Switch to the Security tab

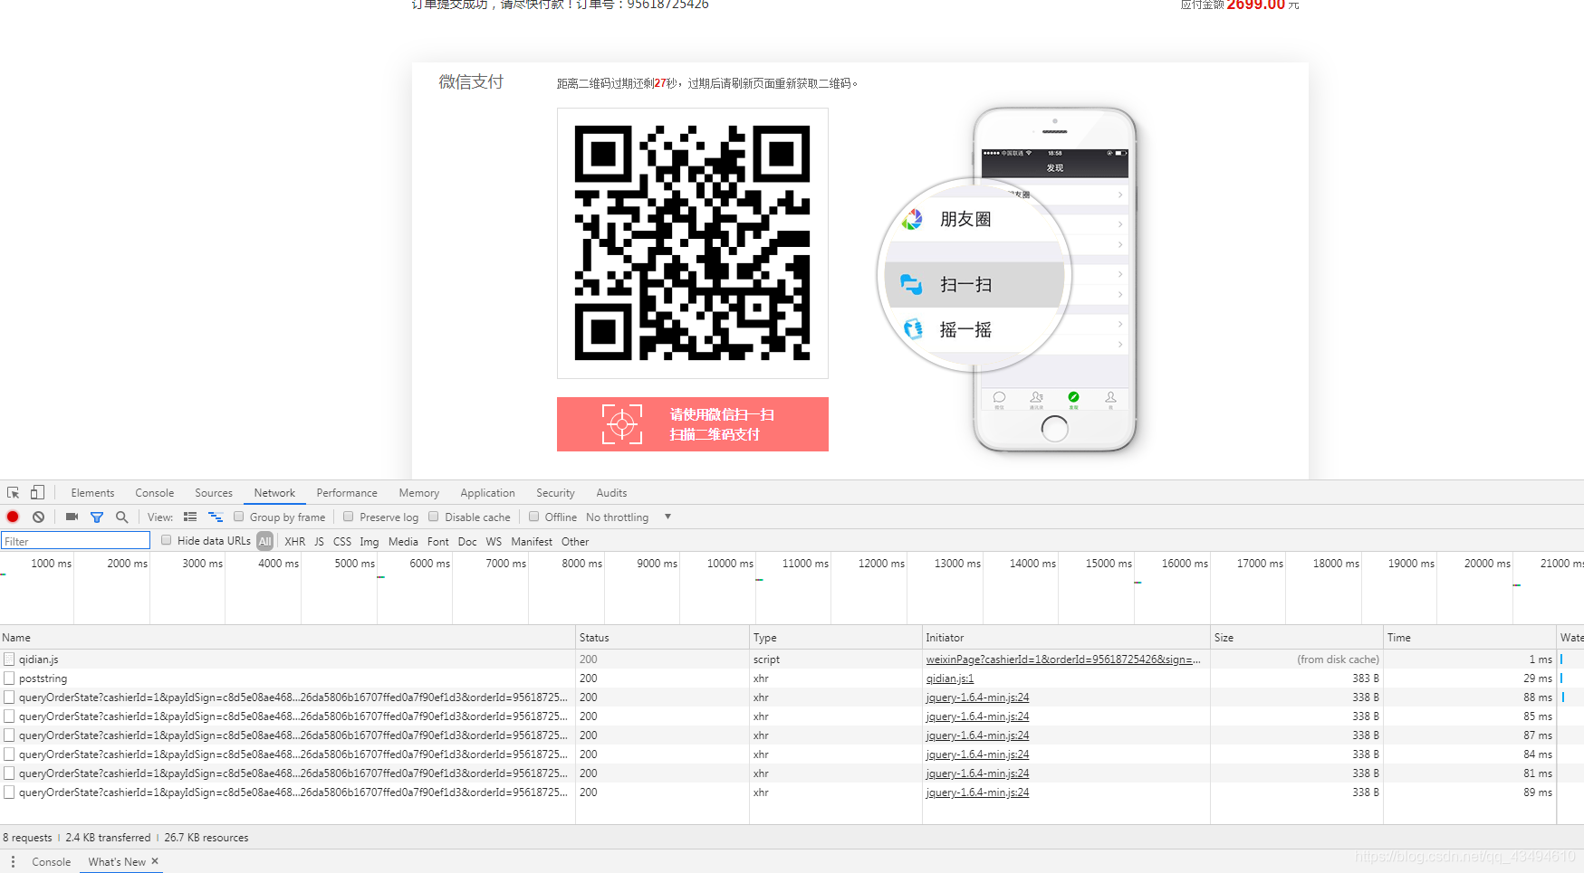click(x=555, y=493)
